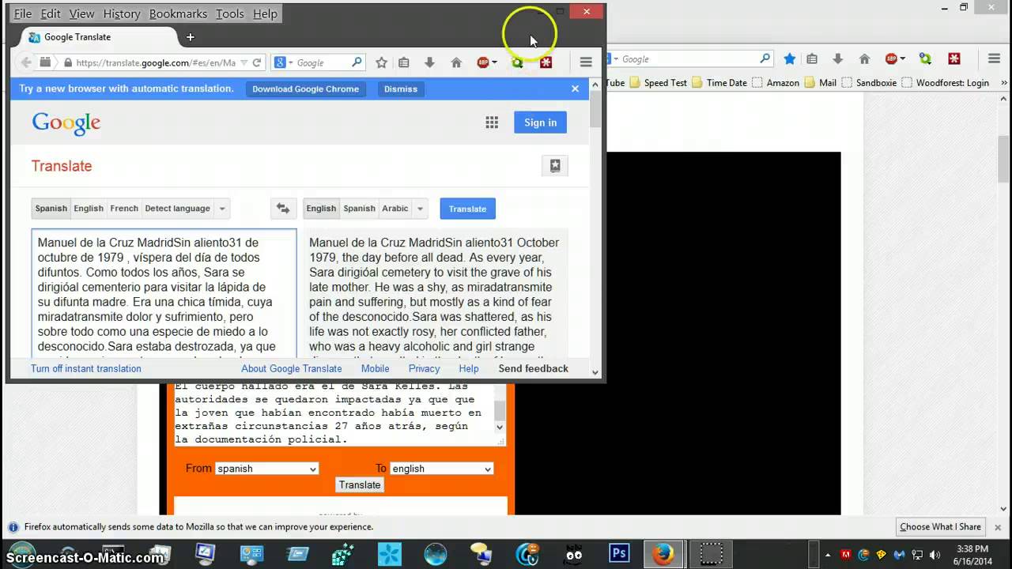Screen dimensions: 1012x569
Task: Click Choose What I Share button
Action: coord(940,527)
